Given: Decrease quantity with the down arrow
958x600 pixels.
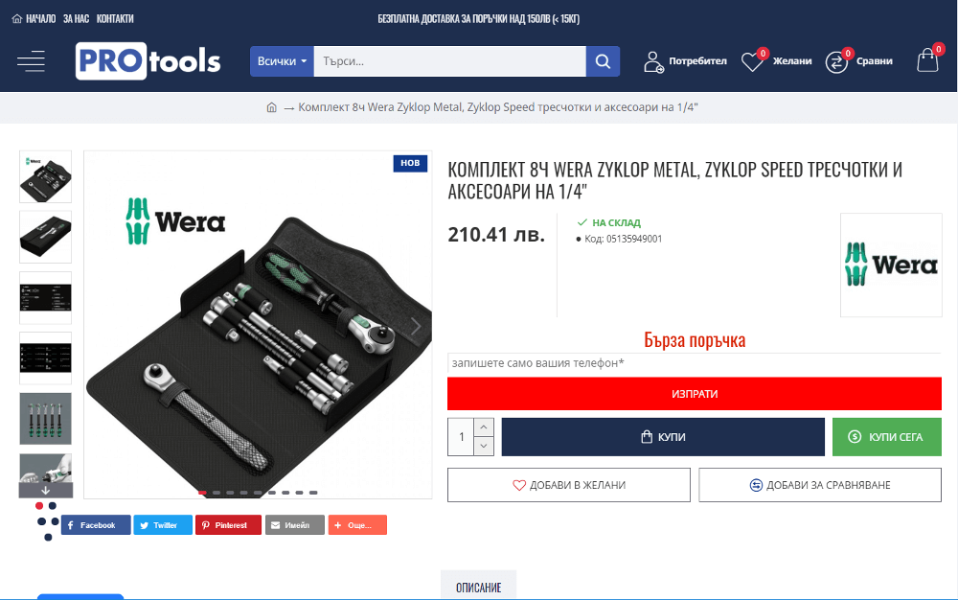Looking at the screenshot, I should click(483, 446).
